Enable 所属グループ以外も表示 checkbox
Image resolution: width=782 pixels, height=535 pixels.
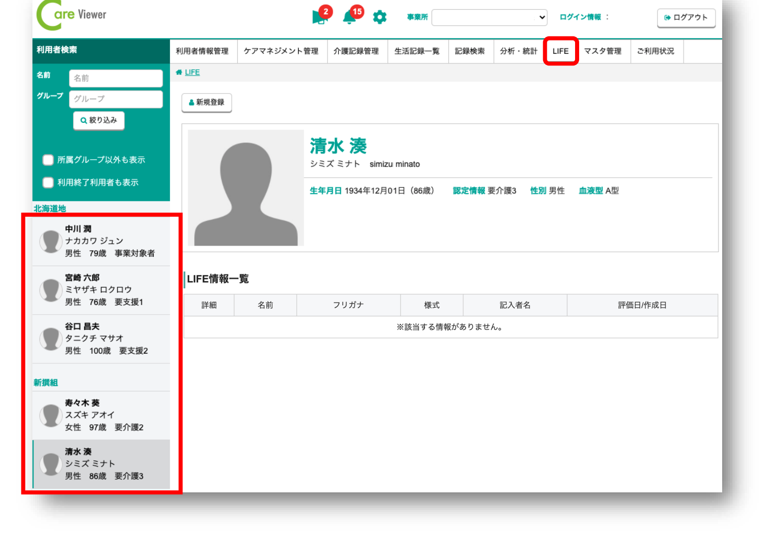(48, 160)
